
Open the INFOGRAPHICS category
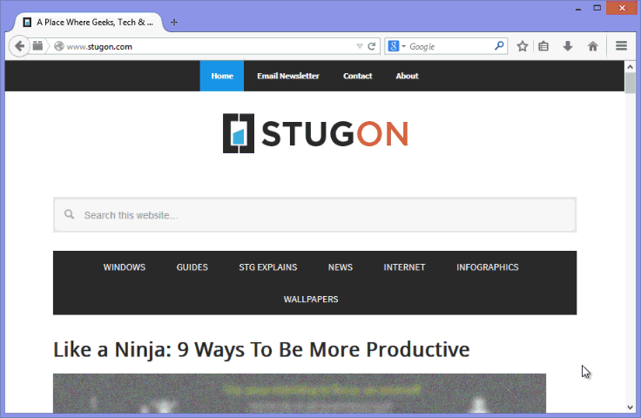pyautogui.click(x=488, y=267)
